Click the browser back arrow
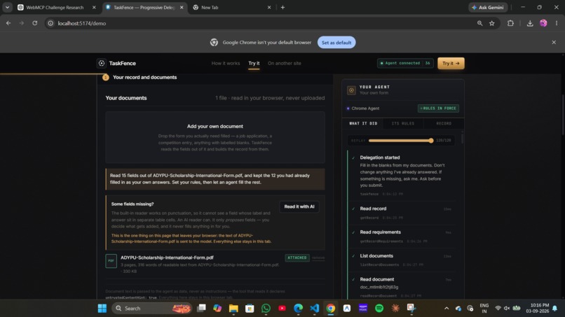565x317 pixels. pyautogui.click(x=8, y=23)
